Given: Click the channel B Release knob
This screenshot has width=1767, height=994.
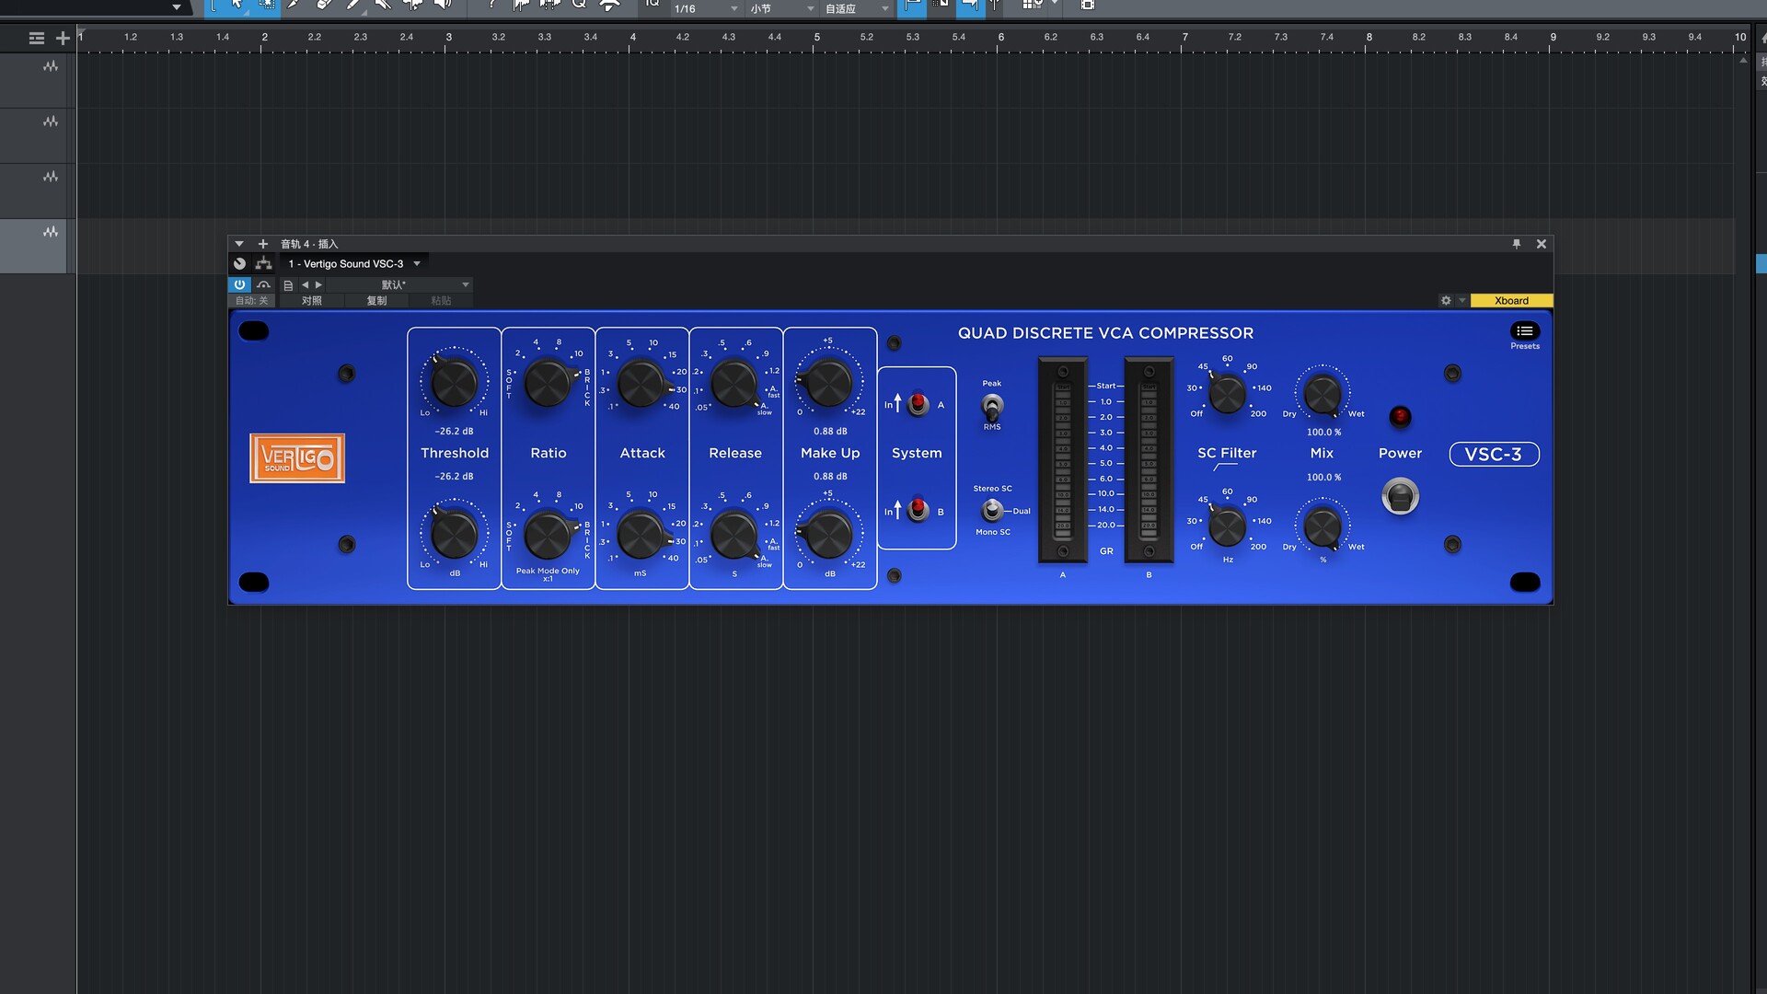Looking at the screenshot, I should coord(735,535).
